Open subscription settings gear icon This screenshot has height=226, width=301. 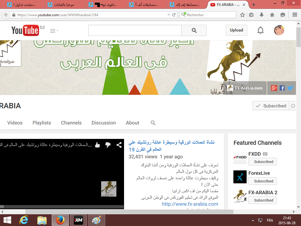pos(293,106)
